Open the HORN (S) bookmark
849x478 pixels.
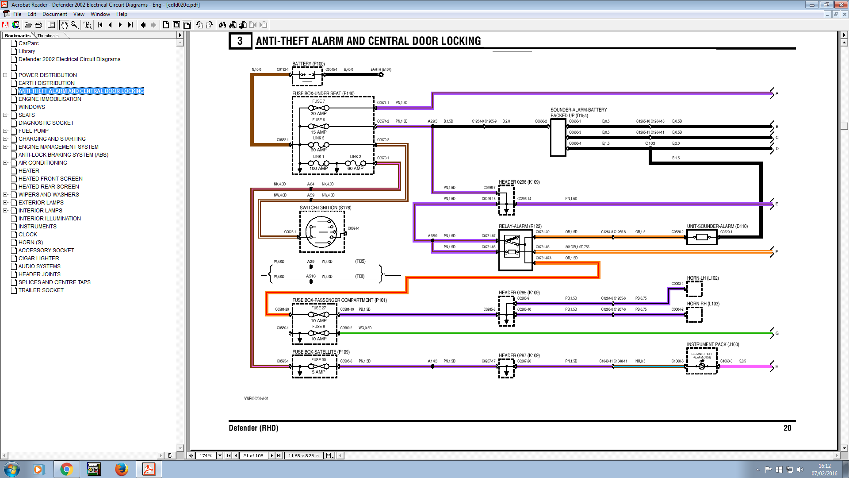[31, 243]
